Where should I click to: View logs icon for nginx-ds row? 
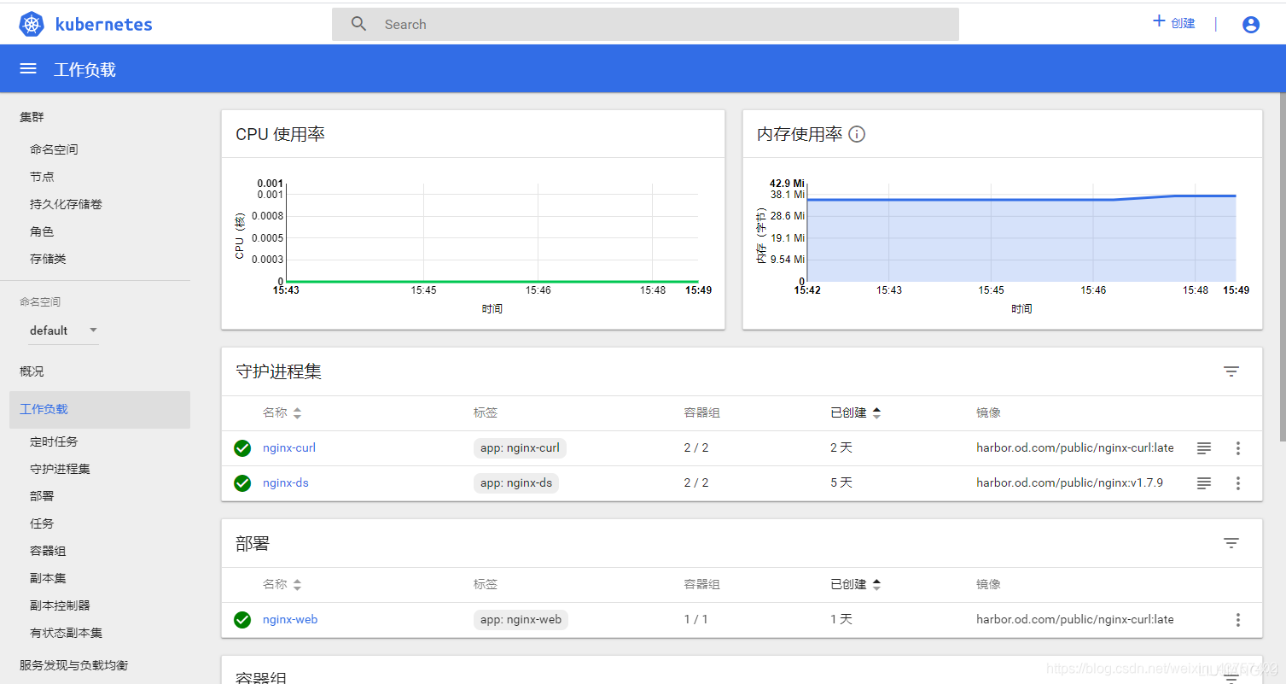point(1203,483)
